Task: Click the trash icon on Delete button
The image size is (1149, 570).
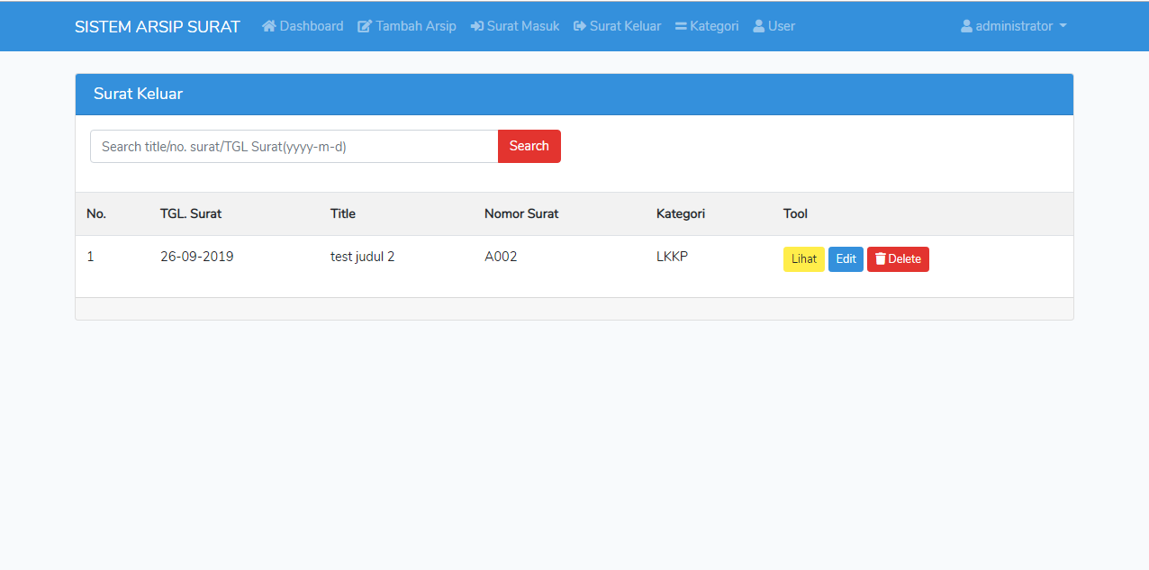Action: point(881,259)
